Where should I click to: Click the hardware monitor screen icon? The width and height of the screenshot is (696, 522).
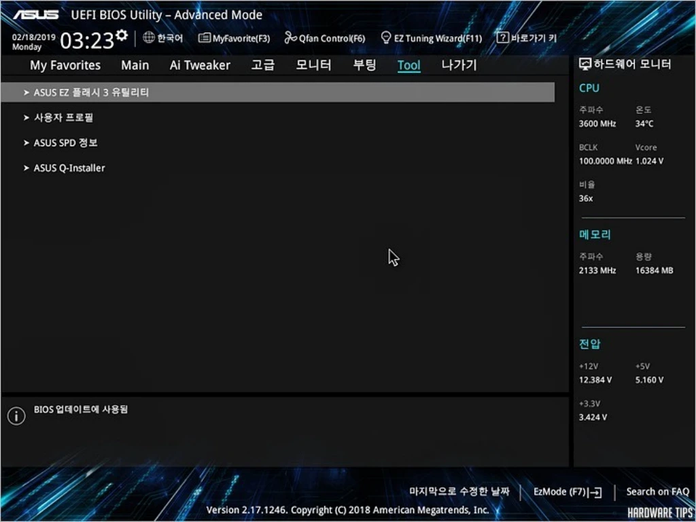pos(585,65)
